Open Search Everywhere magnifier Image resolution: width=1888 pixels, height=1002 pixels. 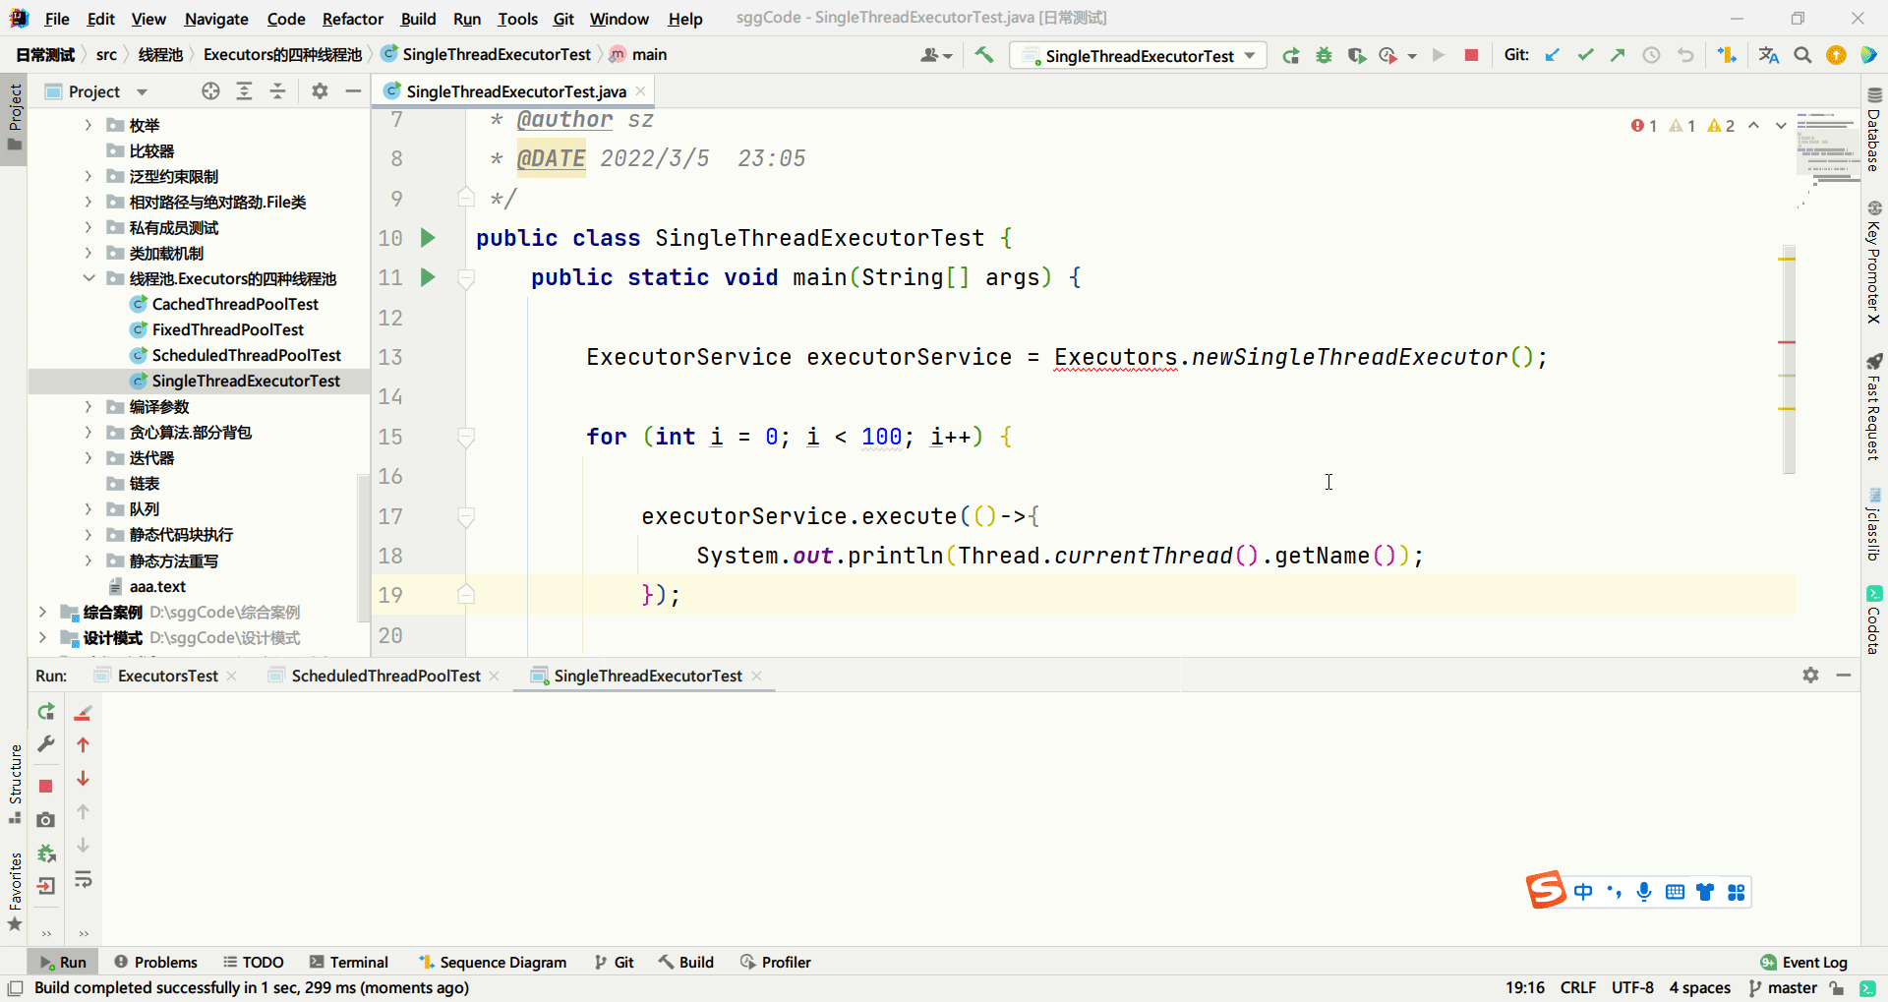[x=1802, y=55]
